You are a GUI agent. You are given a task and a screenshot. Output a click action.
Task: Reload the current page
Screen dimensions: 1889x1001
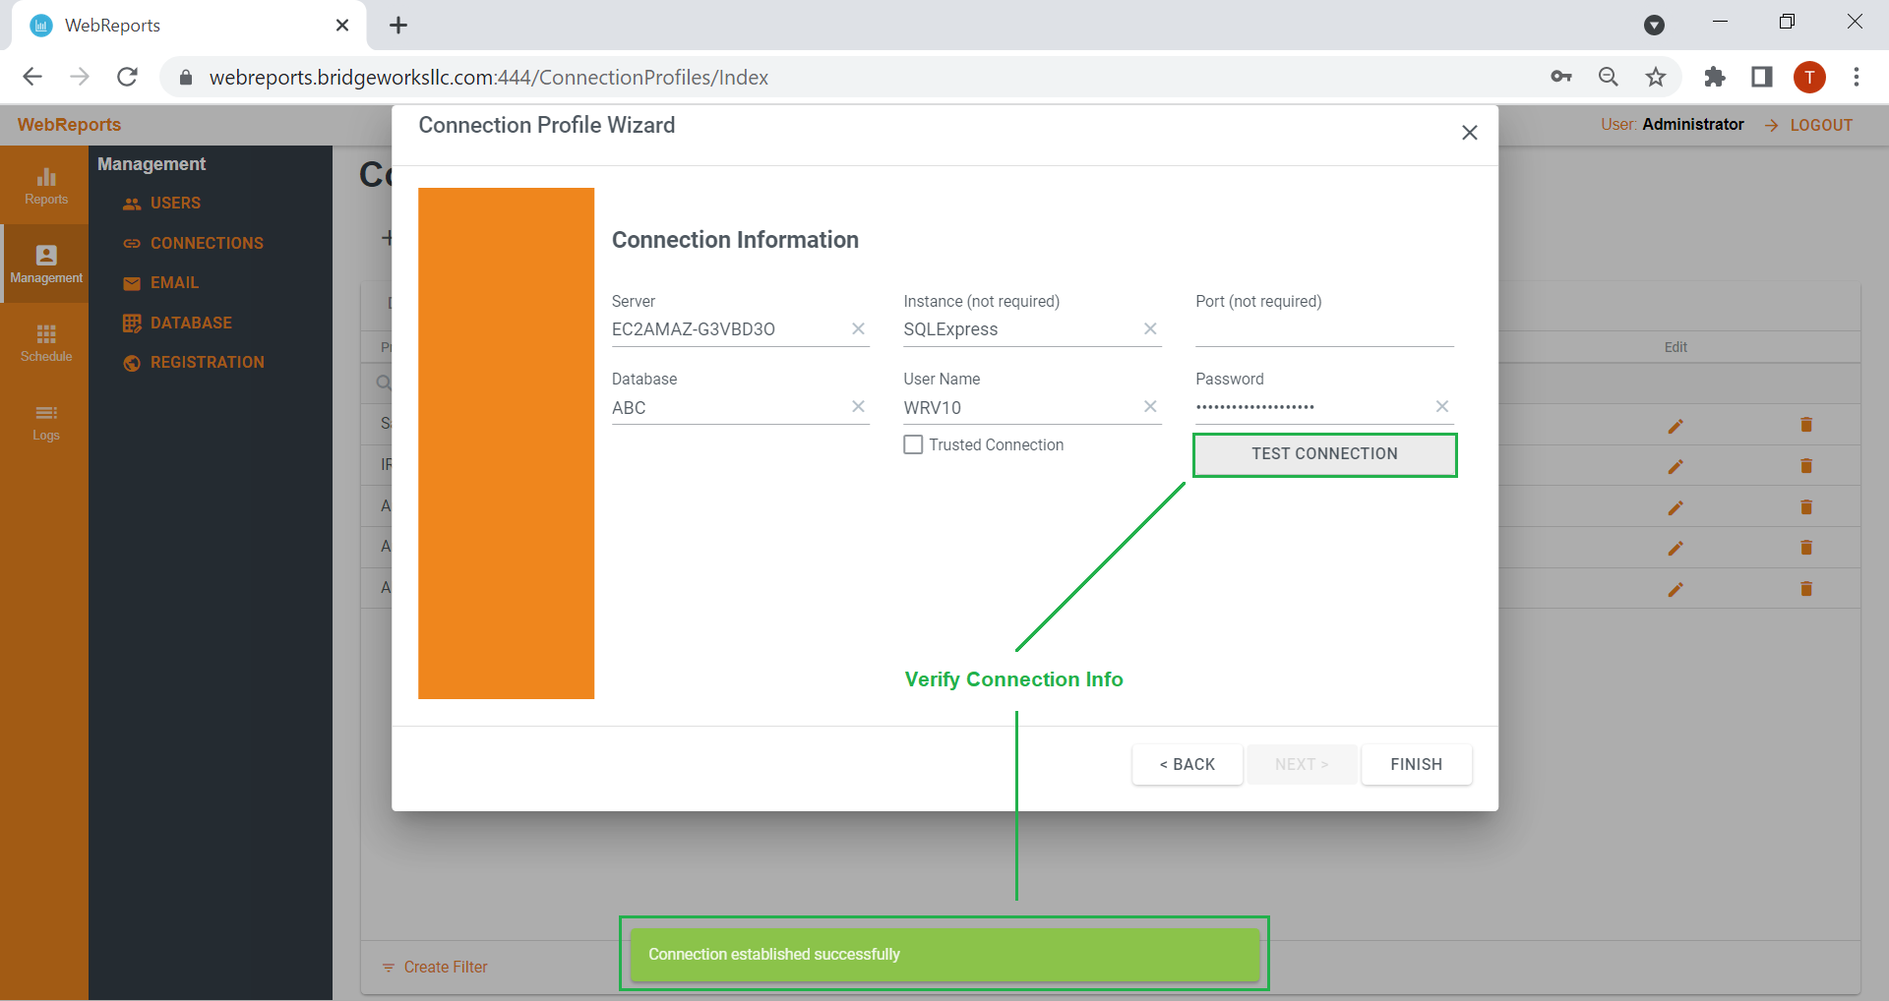point(127,77)
